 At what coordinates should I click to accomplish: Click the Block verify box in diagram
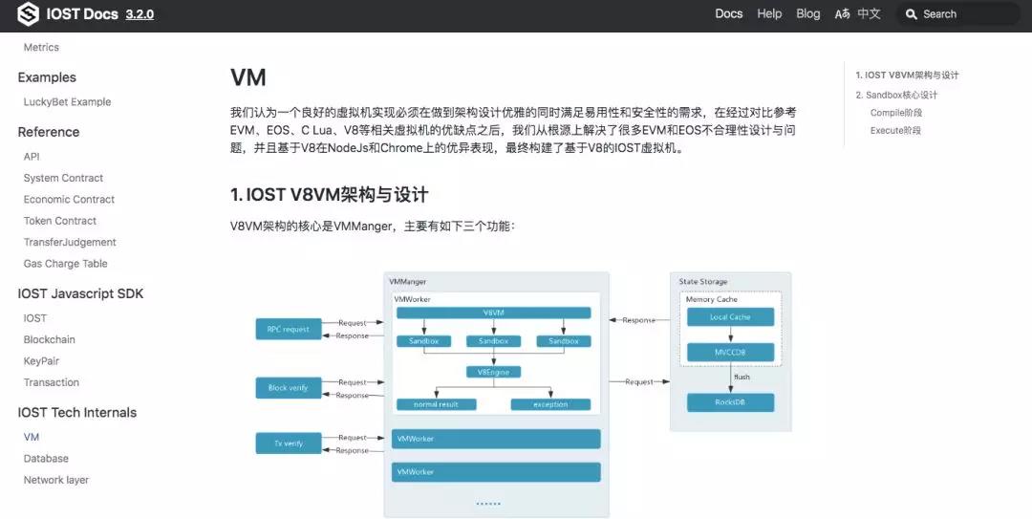[x=289, y=388]
